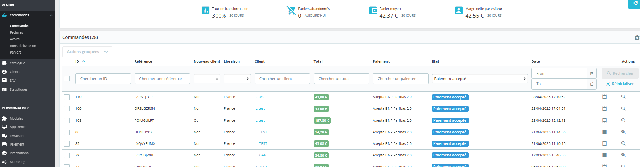Screen dimensions: 640x167
Task: Focus the Chercher un ID field
Action: pos(103,79)
